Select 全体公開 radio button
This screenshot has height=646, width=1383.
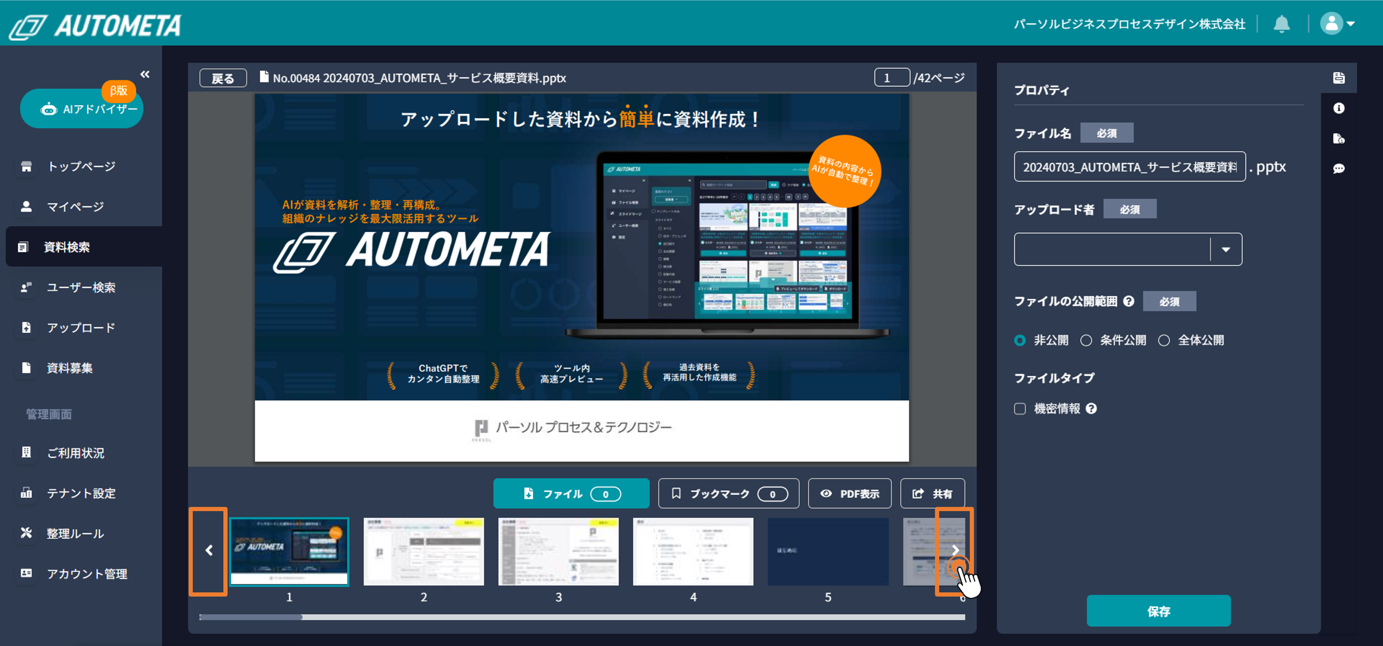(x=1163, y=340)
